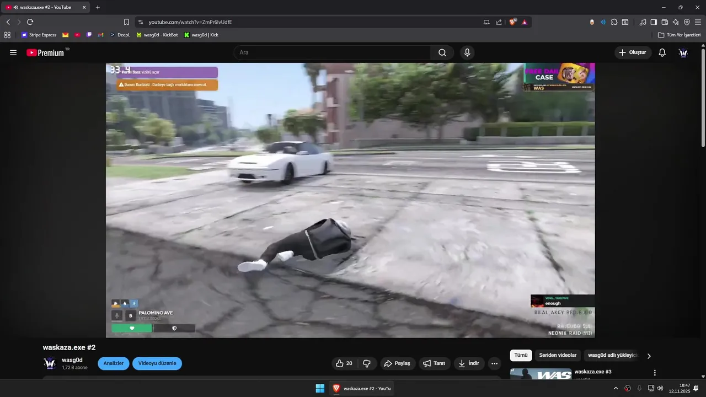Show more filter chips with right arrow

coord(649,356)
